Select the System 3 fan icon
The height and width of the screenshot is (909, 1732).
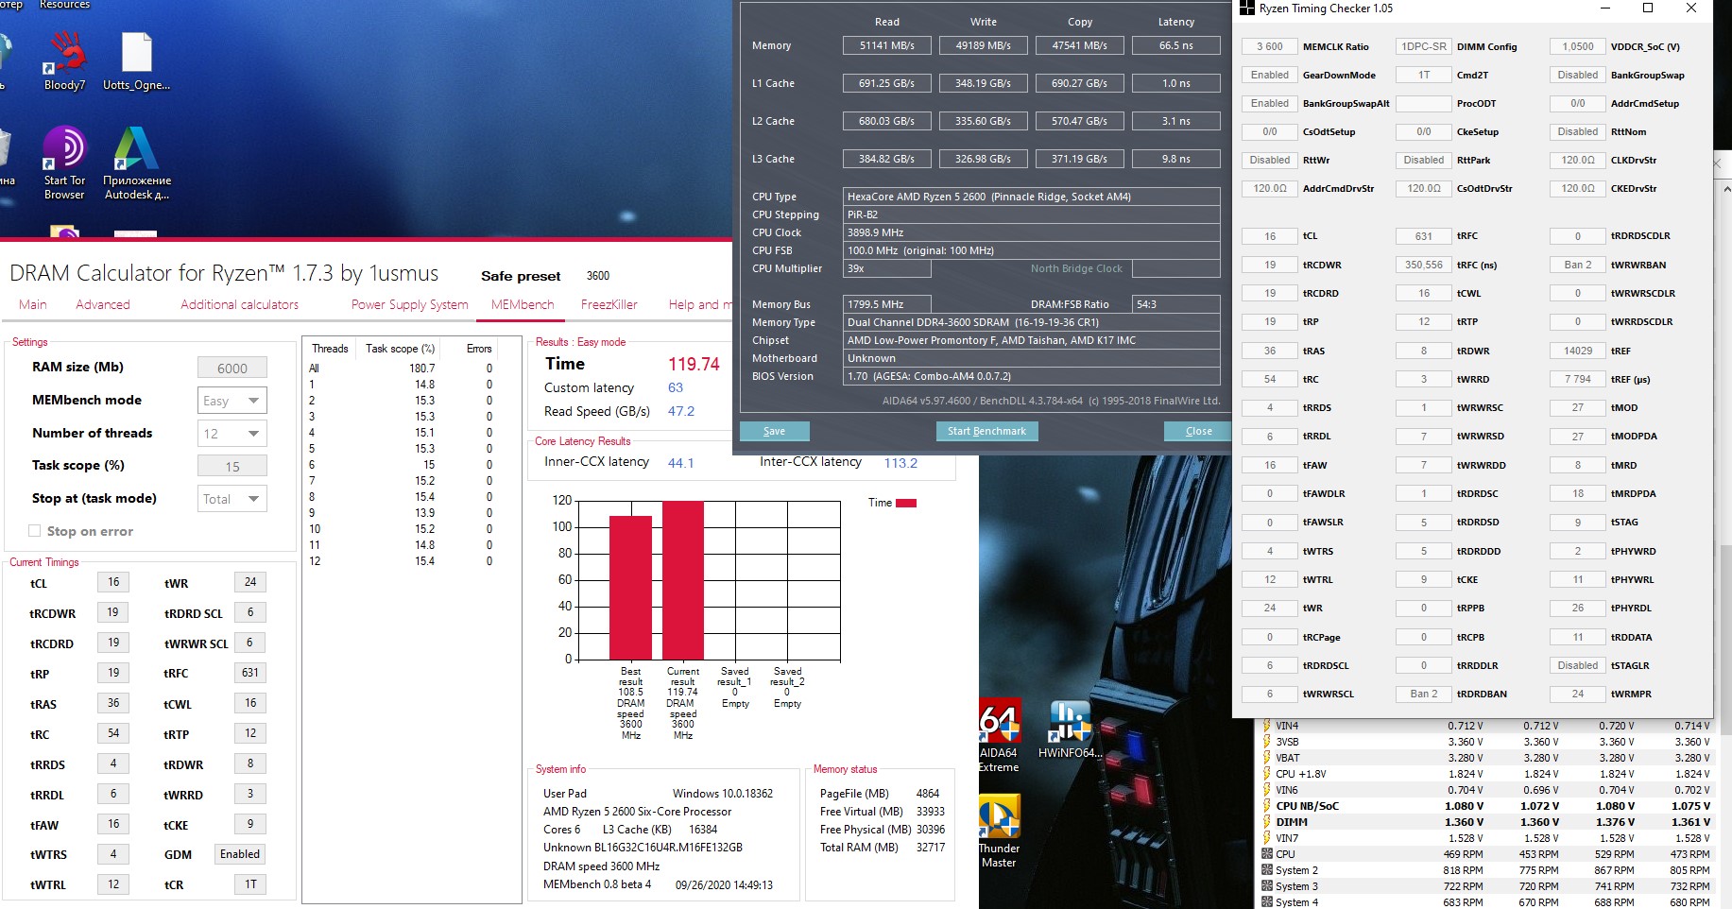(x=1267, y=886)
